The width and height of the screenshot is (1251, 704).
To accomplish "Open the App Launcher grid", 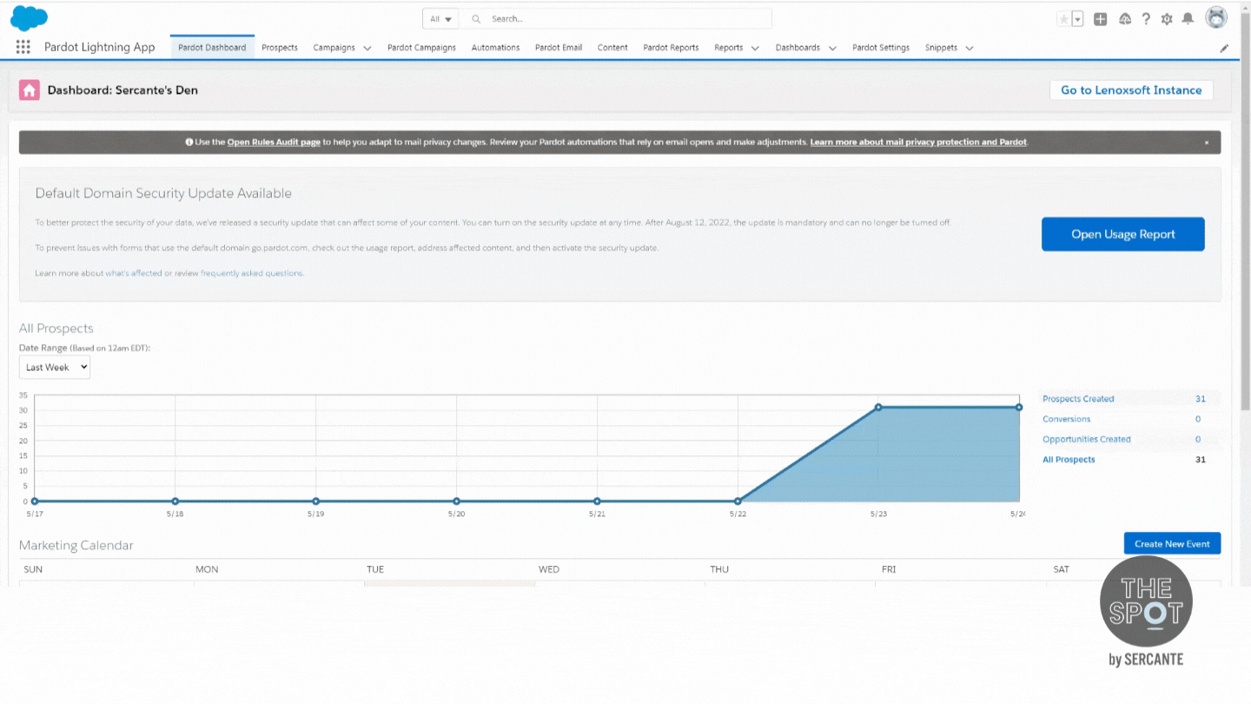I will point(23,47).
